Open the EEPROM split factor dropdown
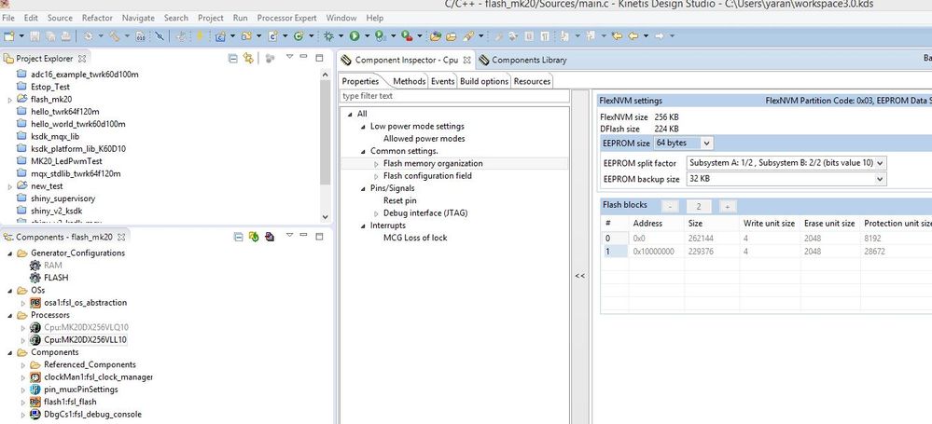The height and width of the screenshot is (424, 932). click(x=881, y=163)
